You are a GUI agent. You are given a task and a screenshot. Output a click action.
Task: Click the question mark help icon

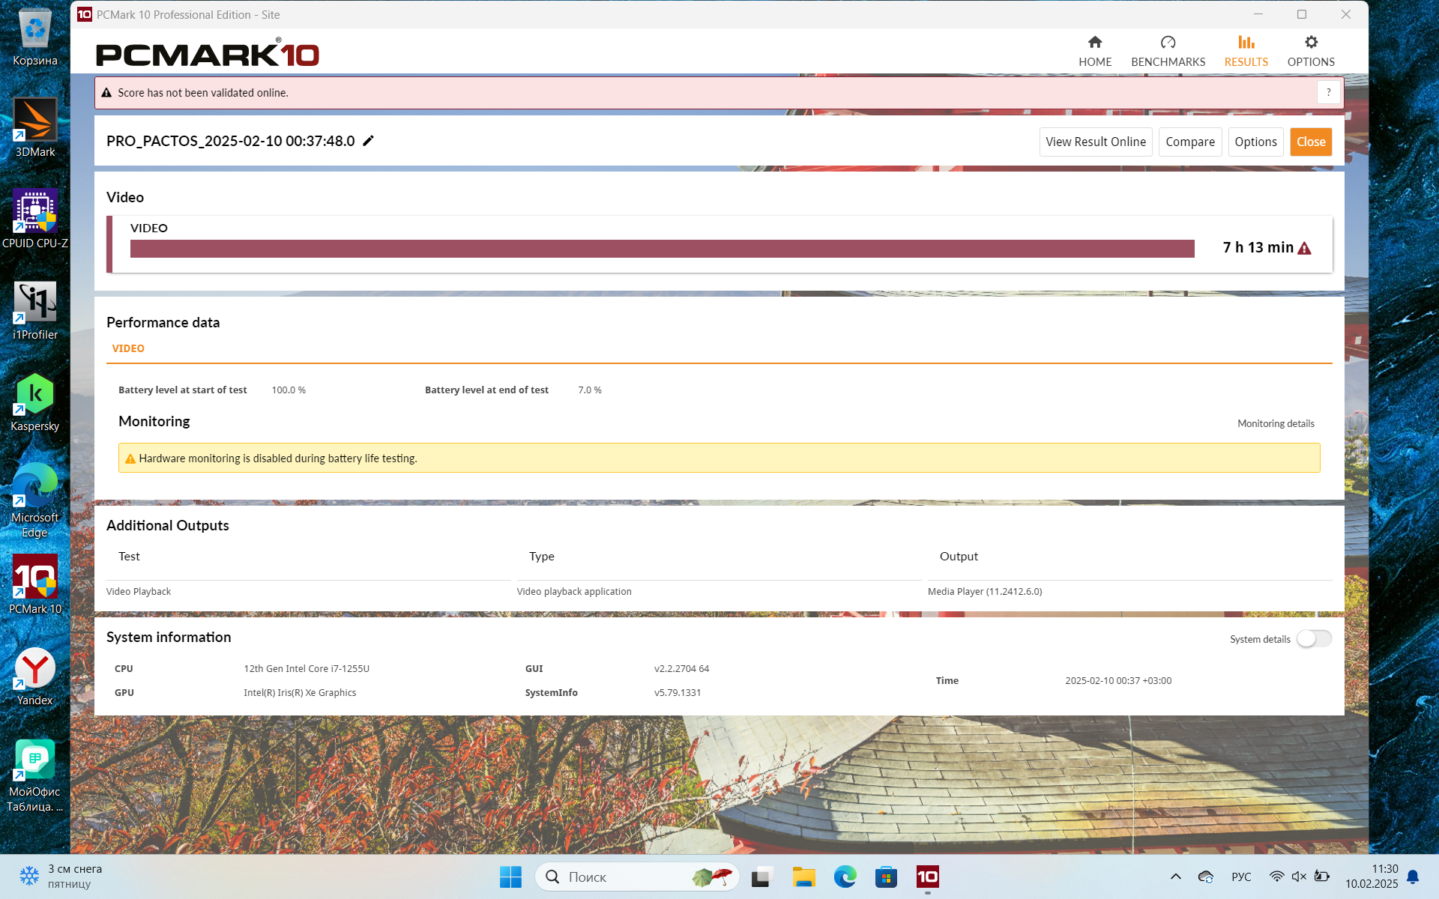pos(1328,93)
